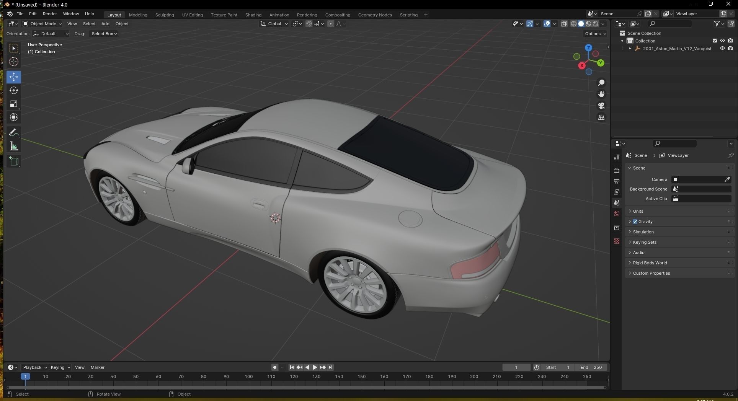Open the Drag Select Box dropdown

(104, 34)
